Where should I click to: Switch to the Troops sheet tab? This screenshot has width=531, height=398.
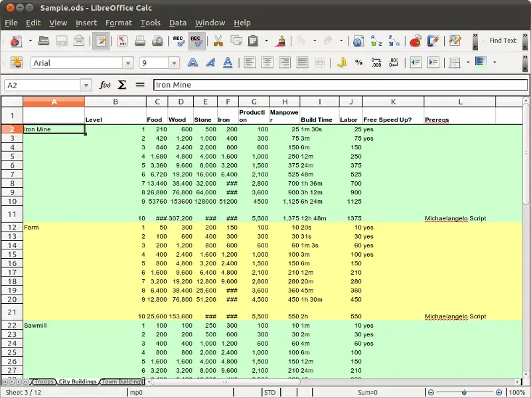44,382
